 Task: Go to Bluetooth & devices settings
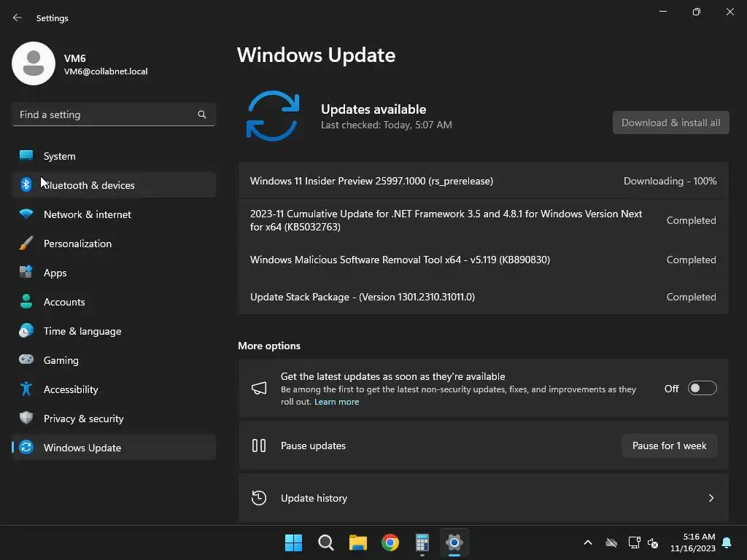(114, 184)
